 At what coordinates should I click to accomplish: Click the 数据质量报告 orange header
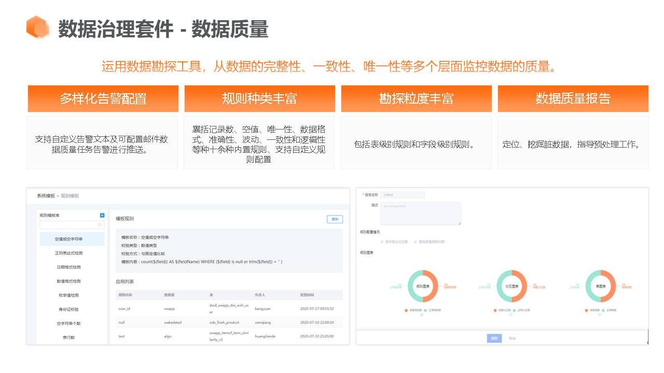[x=573, y=98]
